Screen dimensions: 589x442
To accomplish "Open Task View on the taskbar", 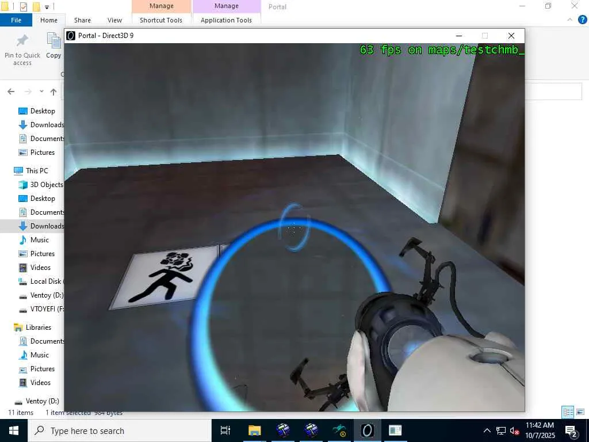I will point(225,430).
